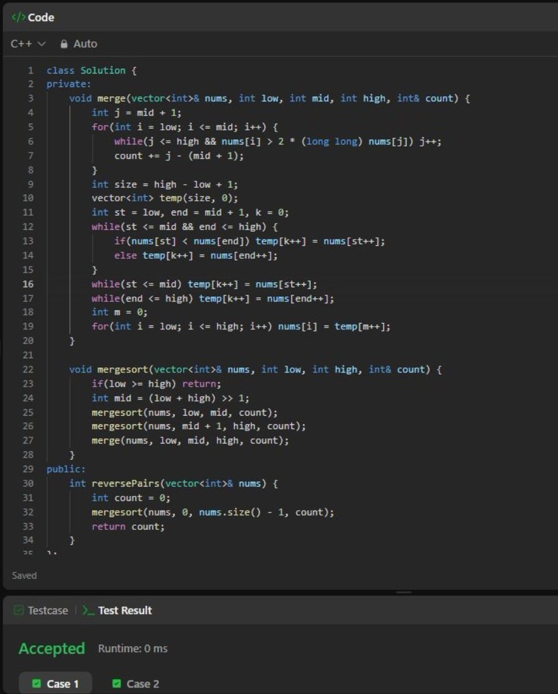Click 'int j = mid + 1;' line
Viewport: 558px width, 694px height.
tap(136, 113)
